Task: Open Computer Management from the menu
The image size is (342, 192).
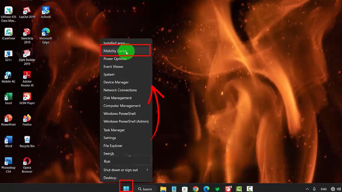Action: tap(126, 106)
